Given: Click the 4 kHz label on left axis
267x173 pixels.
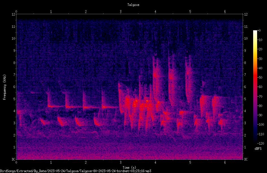Looking at the screenshot, I should (14, 111).
